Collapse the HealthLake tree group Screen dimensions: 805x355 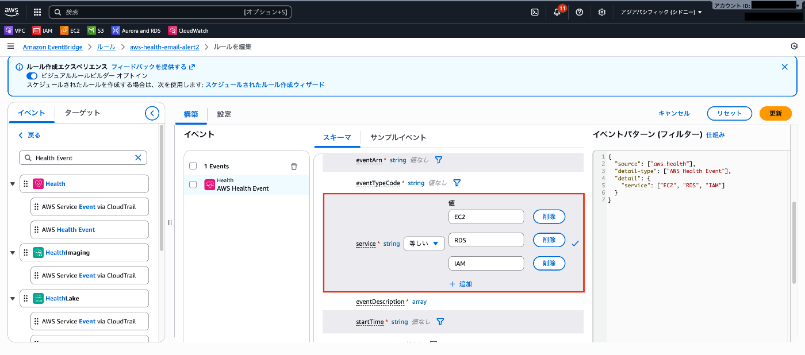(13, 299)
